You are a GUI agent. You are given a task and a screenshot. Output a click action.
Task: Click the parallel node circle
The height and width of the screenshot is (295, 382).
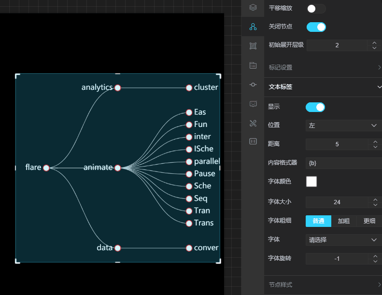click(189, 162)
